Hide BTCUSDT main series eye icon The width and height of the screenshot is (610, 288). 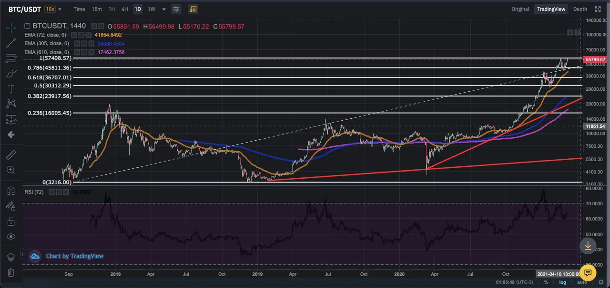coord(94,27)
